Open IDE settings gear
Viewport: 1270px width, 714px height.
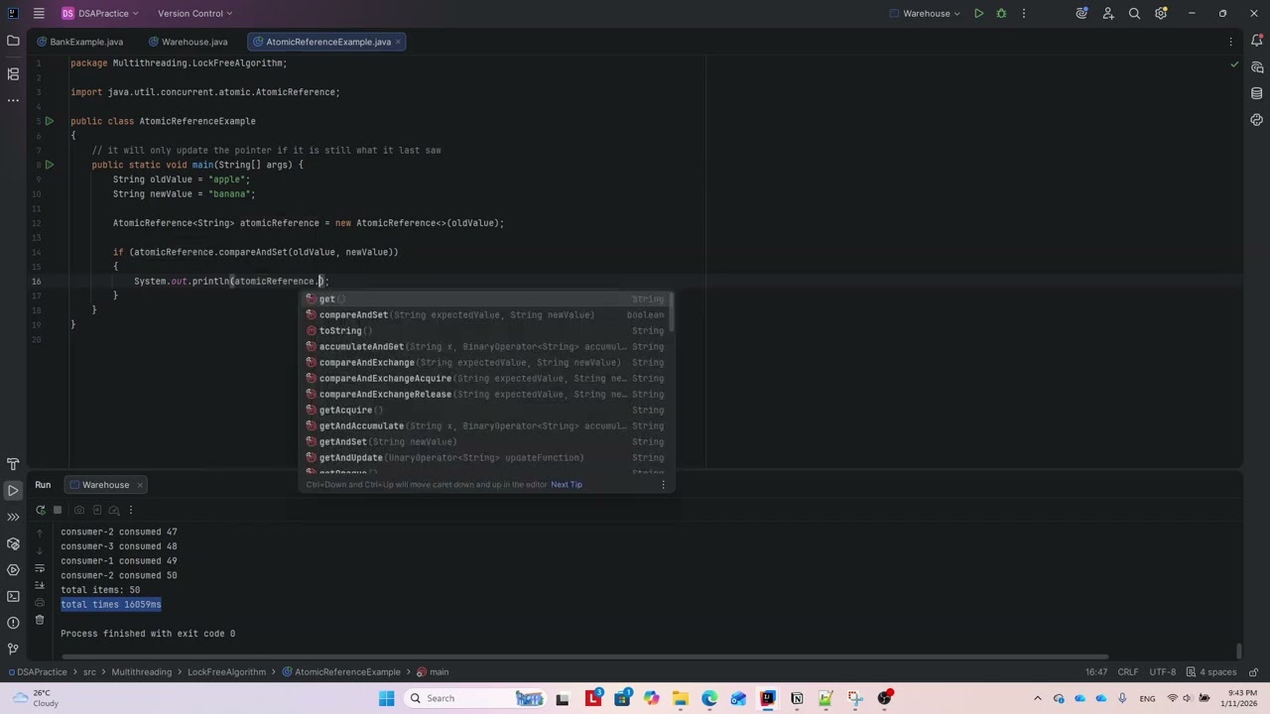pos(1161,14)
